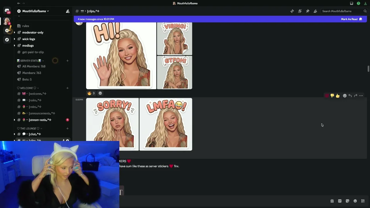React with thumbs down emoji
370x208 pixels.
coord(332,96)
